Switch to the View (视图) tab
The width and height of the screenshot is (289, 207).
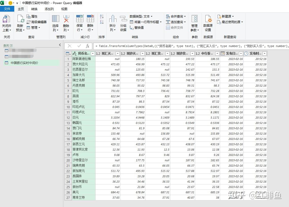coord(64,9)
